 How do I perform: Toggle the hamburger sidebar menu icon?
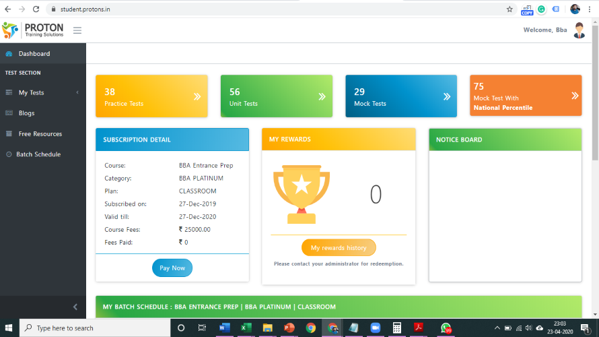(77, 30)
